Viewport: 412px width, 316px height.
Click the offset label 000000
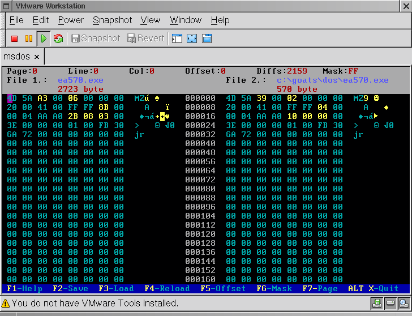click(x=200, y=99)
